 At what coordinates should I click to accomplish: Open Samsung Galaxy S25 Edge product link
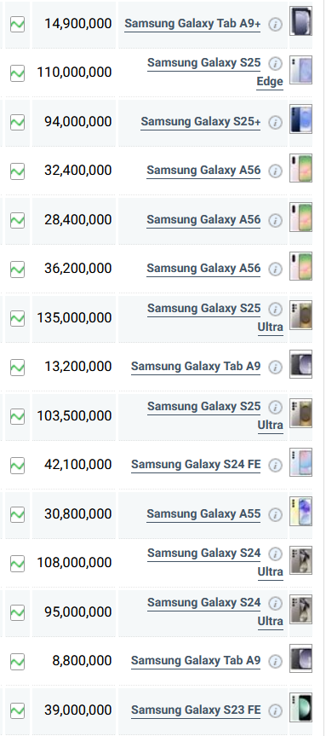click(215, 72)
